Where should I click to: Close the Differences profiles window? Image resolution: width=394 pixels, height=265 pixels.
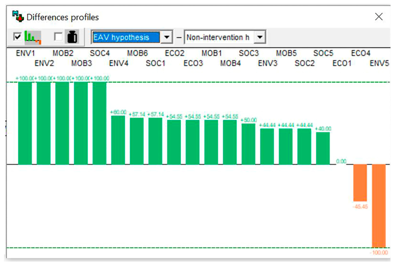point(379,17)
